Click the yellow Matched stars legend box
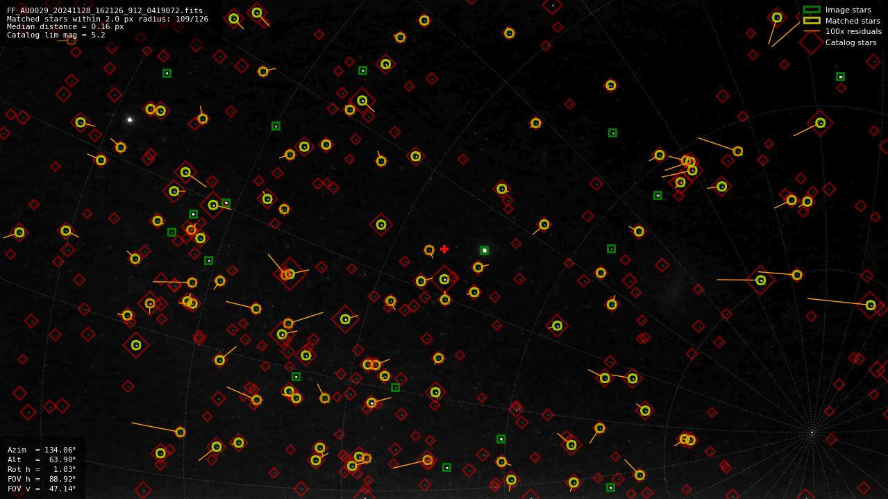This screenshot has width=888, height=499. point(812,21)
